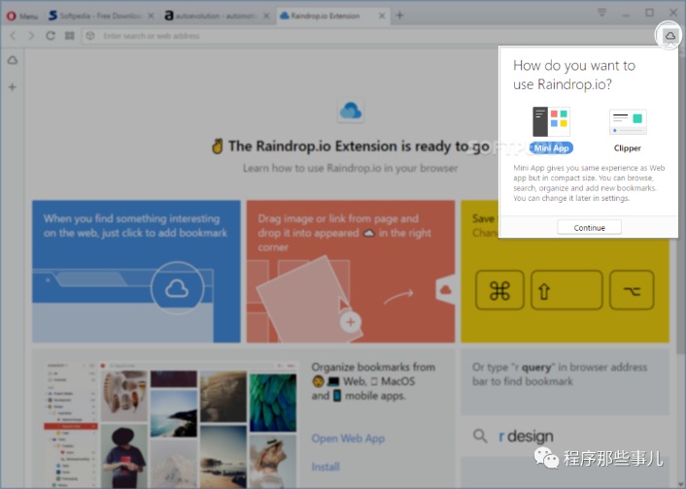Open the Speed Dial grid icon
This screenshot has height=489, width=686.
tap(70, 35)
